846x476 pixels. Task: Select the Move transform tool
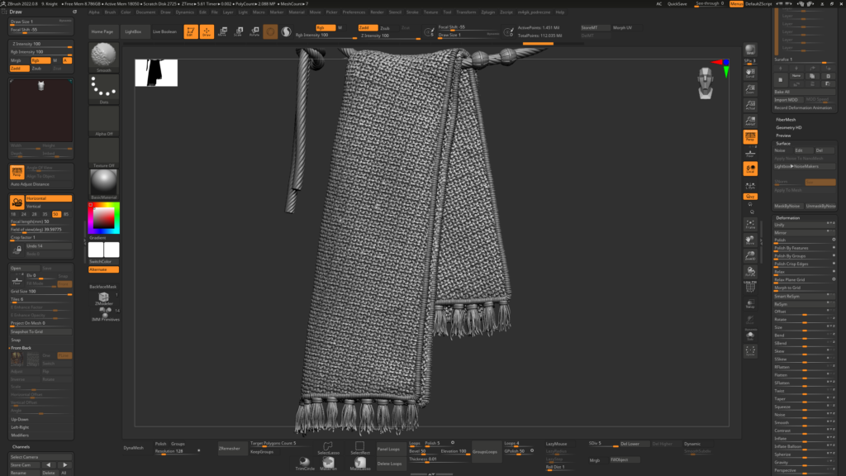click(221, 31)
